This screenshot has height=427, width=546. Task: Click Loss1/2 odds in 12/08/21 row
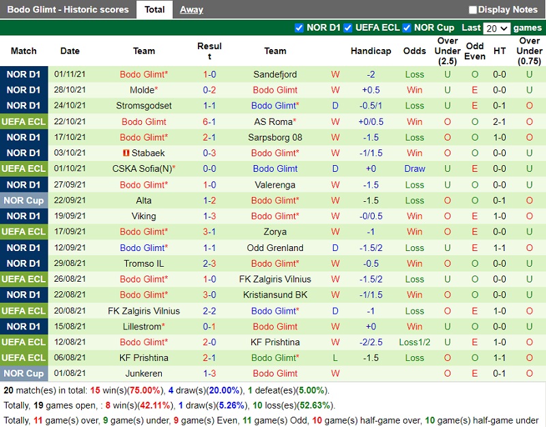pyautogui.click(x=414, y=342)
